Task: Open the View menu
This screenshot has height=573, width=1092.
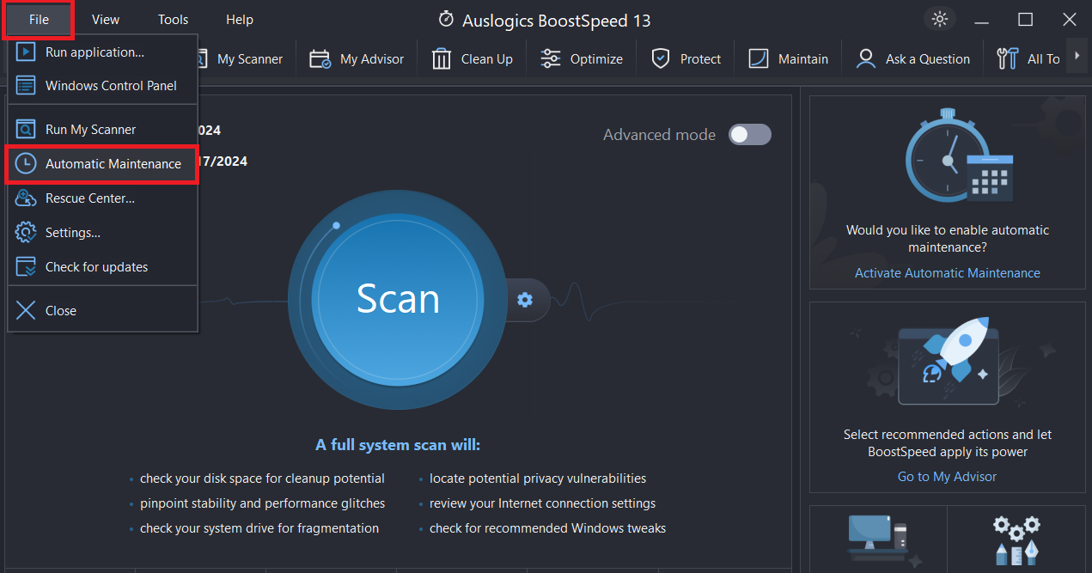Action: point(106,19)
